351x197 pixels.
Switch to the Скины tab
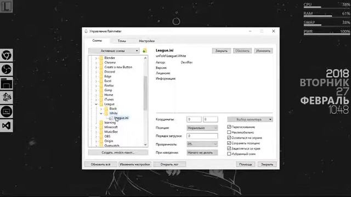click(x=97, y=40)
